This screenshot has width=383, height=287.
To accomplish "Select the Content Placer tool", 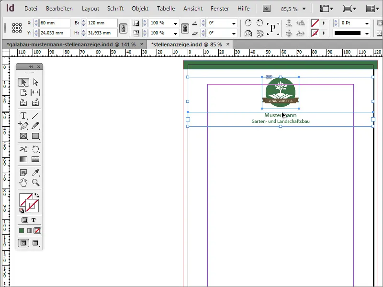I will 35,102.
